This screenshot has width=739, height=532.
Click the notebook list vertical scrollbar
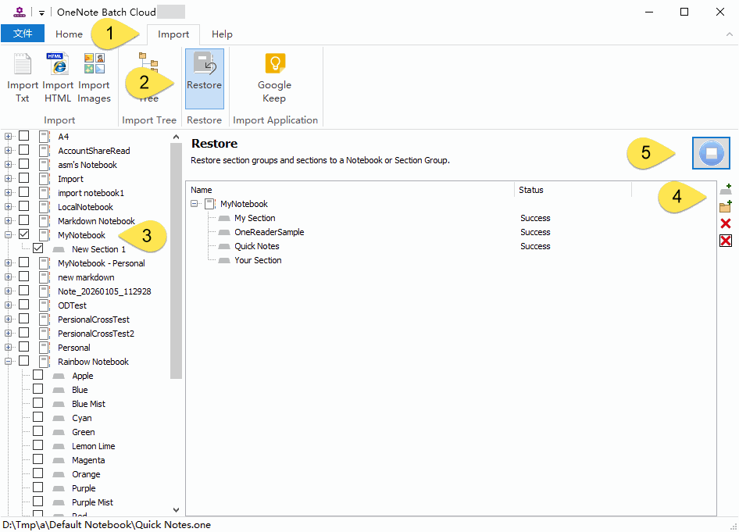click(176, 258)
